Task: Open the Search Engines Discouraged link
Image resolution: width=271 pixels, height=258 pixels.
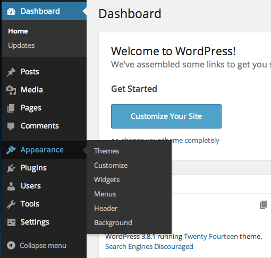Action: tap(149, 246)
